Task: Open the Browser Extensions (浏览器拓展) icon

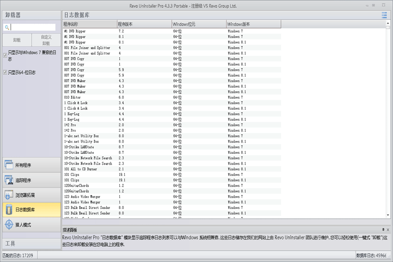Action: pyautogui.click(x=9, y=195)
